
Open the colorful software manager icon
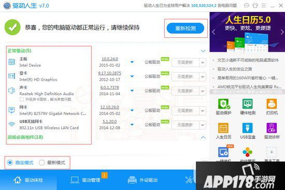[248, 152]
